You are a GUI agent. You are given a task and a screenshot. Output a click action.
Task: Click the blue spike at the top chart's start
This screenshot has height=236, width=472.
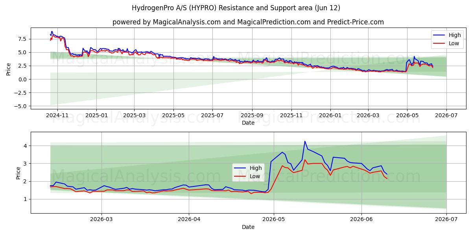click(x=52, y=32)
